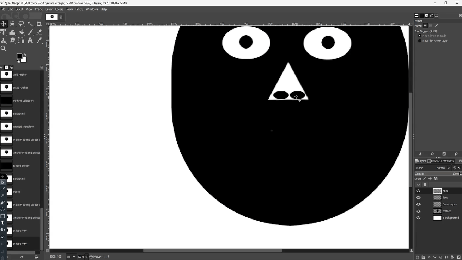462x260 pixels.
Task: Click the white background color swatch
Action: pos(24,59)
